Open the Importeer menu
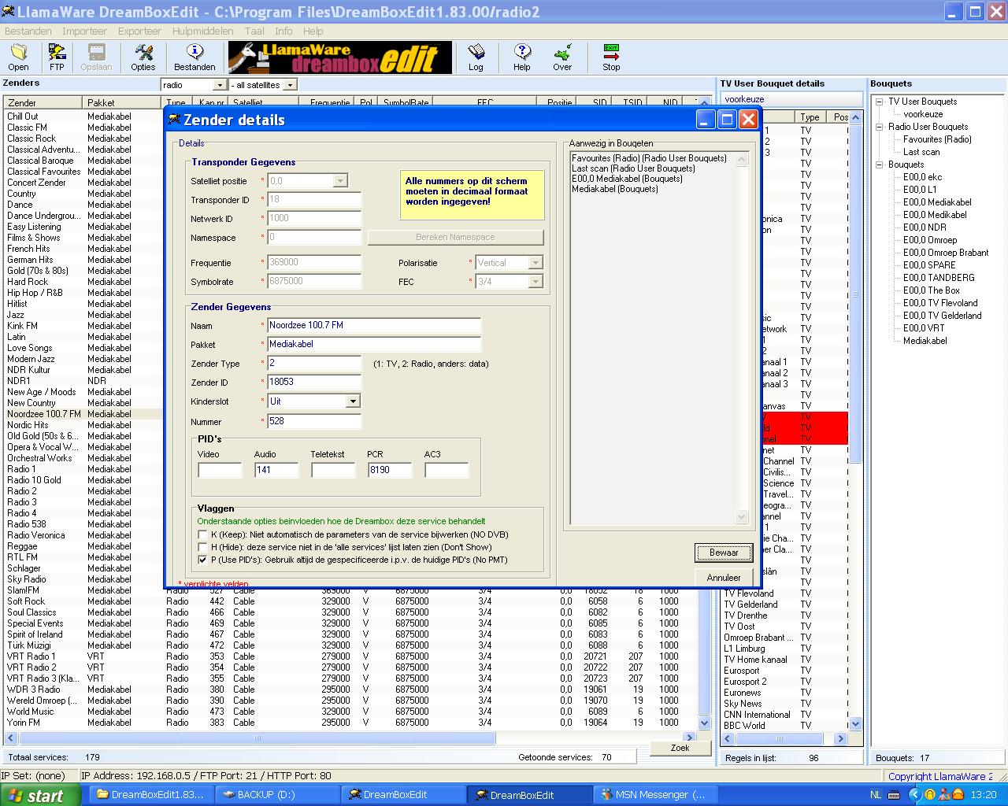1008x806 pixels. click(84, 31)
